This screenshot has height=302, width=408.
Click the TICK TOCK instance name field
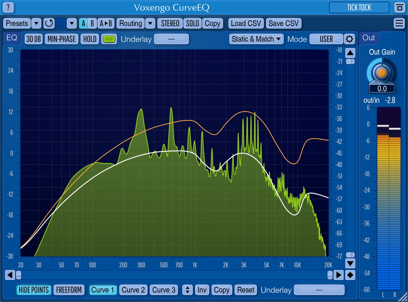(359, 8)
